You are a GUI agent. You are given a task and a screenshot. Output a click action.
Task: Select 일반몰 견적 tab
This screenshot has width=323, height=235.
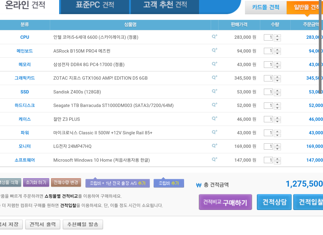coord(305,8)
